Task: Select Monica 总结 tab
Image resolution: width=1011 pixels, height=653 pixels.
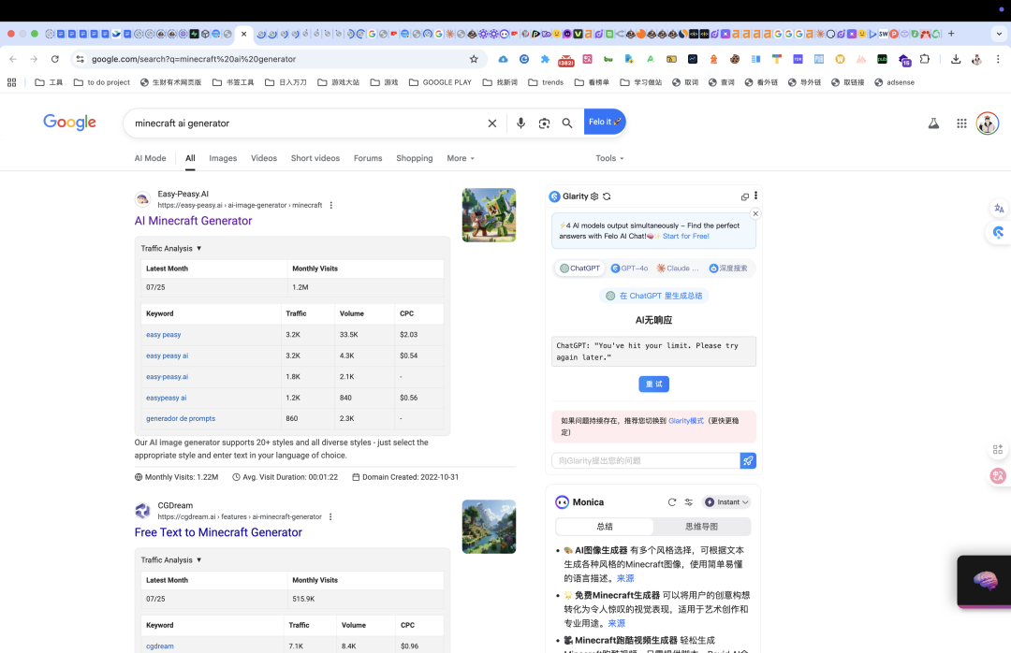Action: pos(605,527)
